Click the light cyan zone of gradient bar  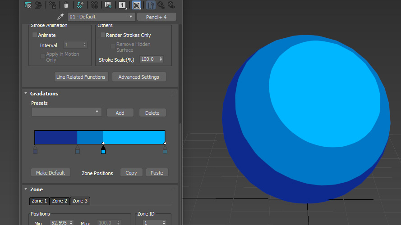[x=134, y=138]
